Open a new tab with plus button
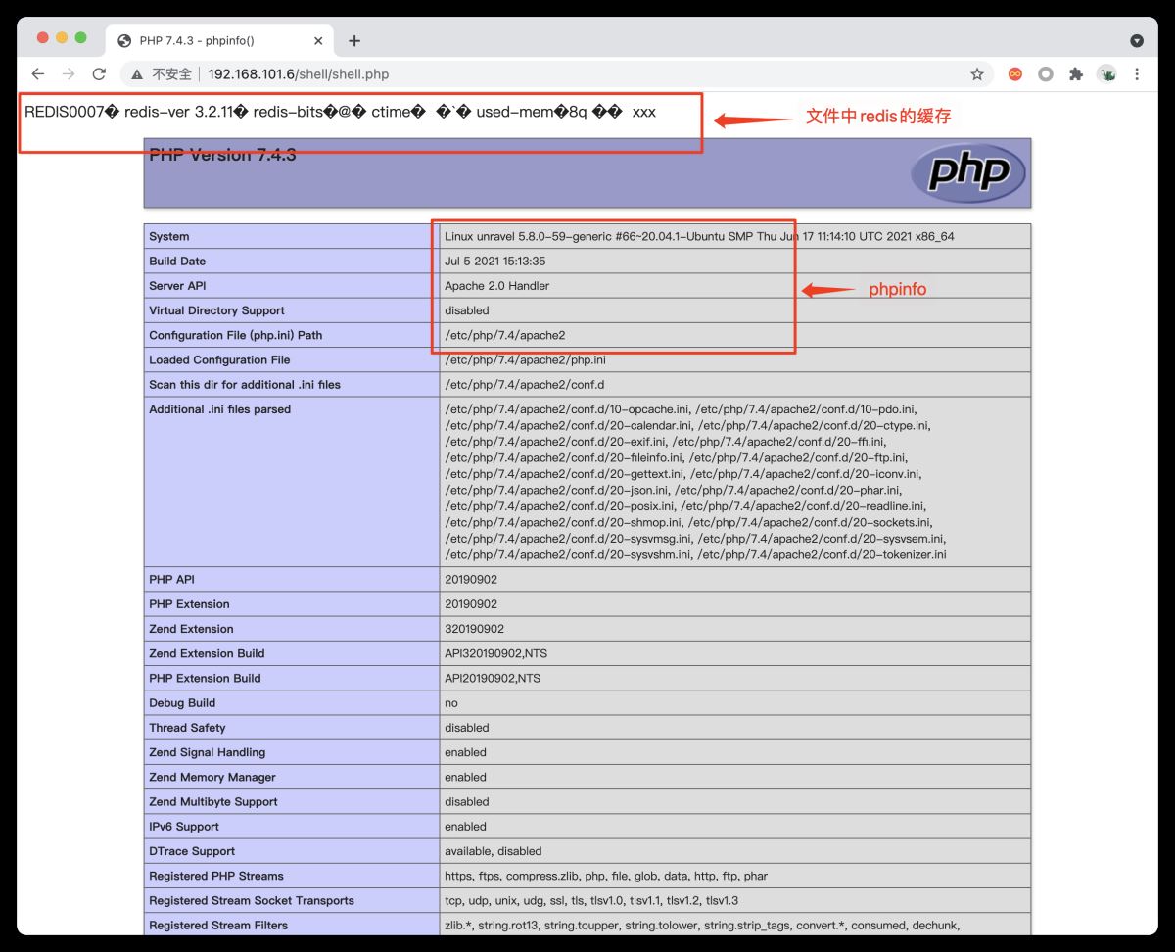This screenshot has width=1175, height=952. coord(354,40)
